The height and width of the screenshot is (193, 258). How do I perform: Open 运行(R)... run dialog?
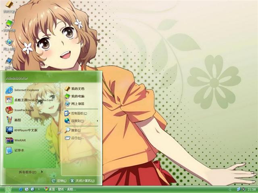pyautogui.click(x=74, y=138)
